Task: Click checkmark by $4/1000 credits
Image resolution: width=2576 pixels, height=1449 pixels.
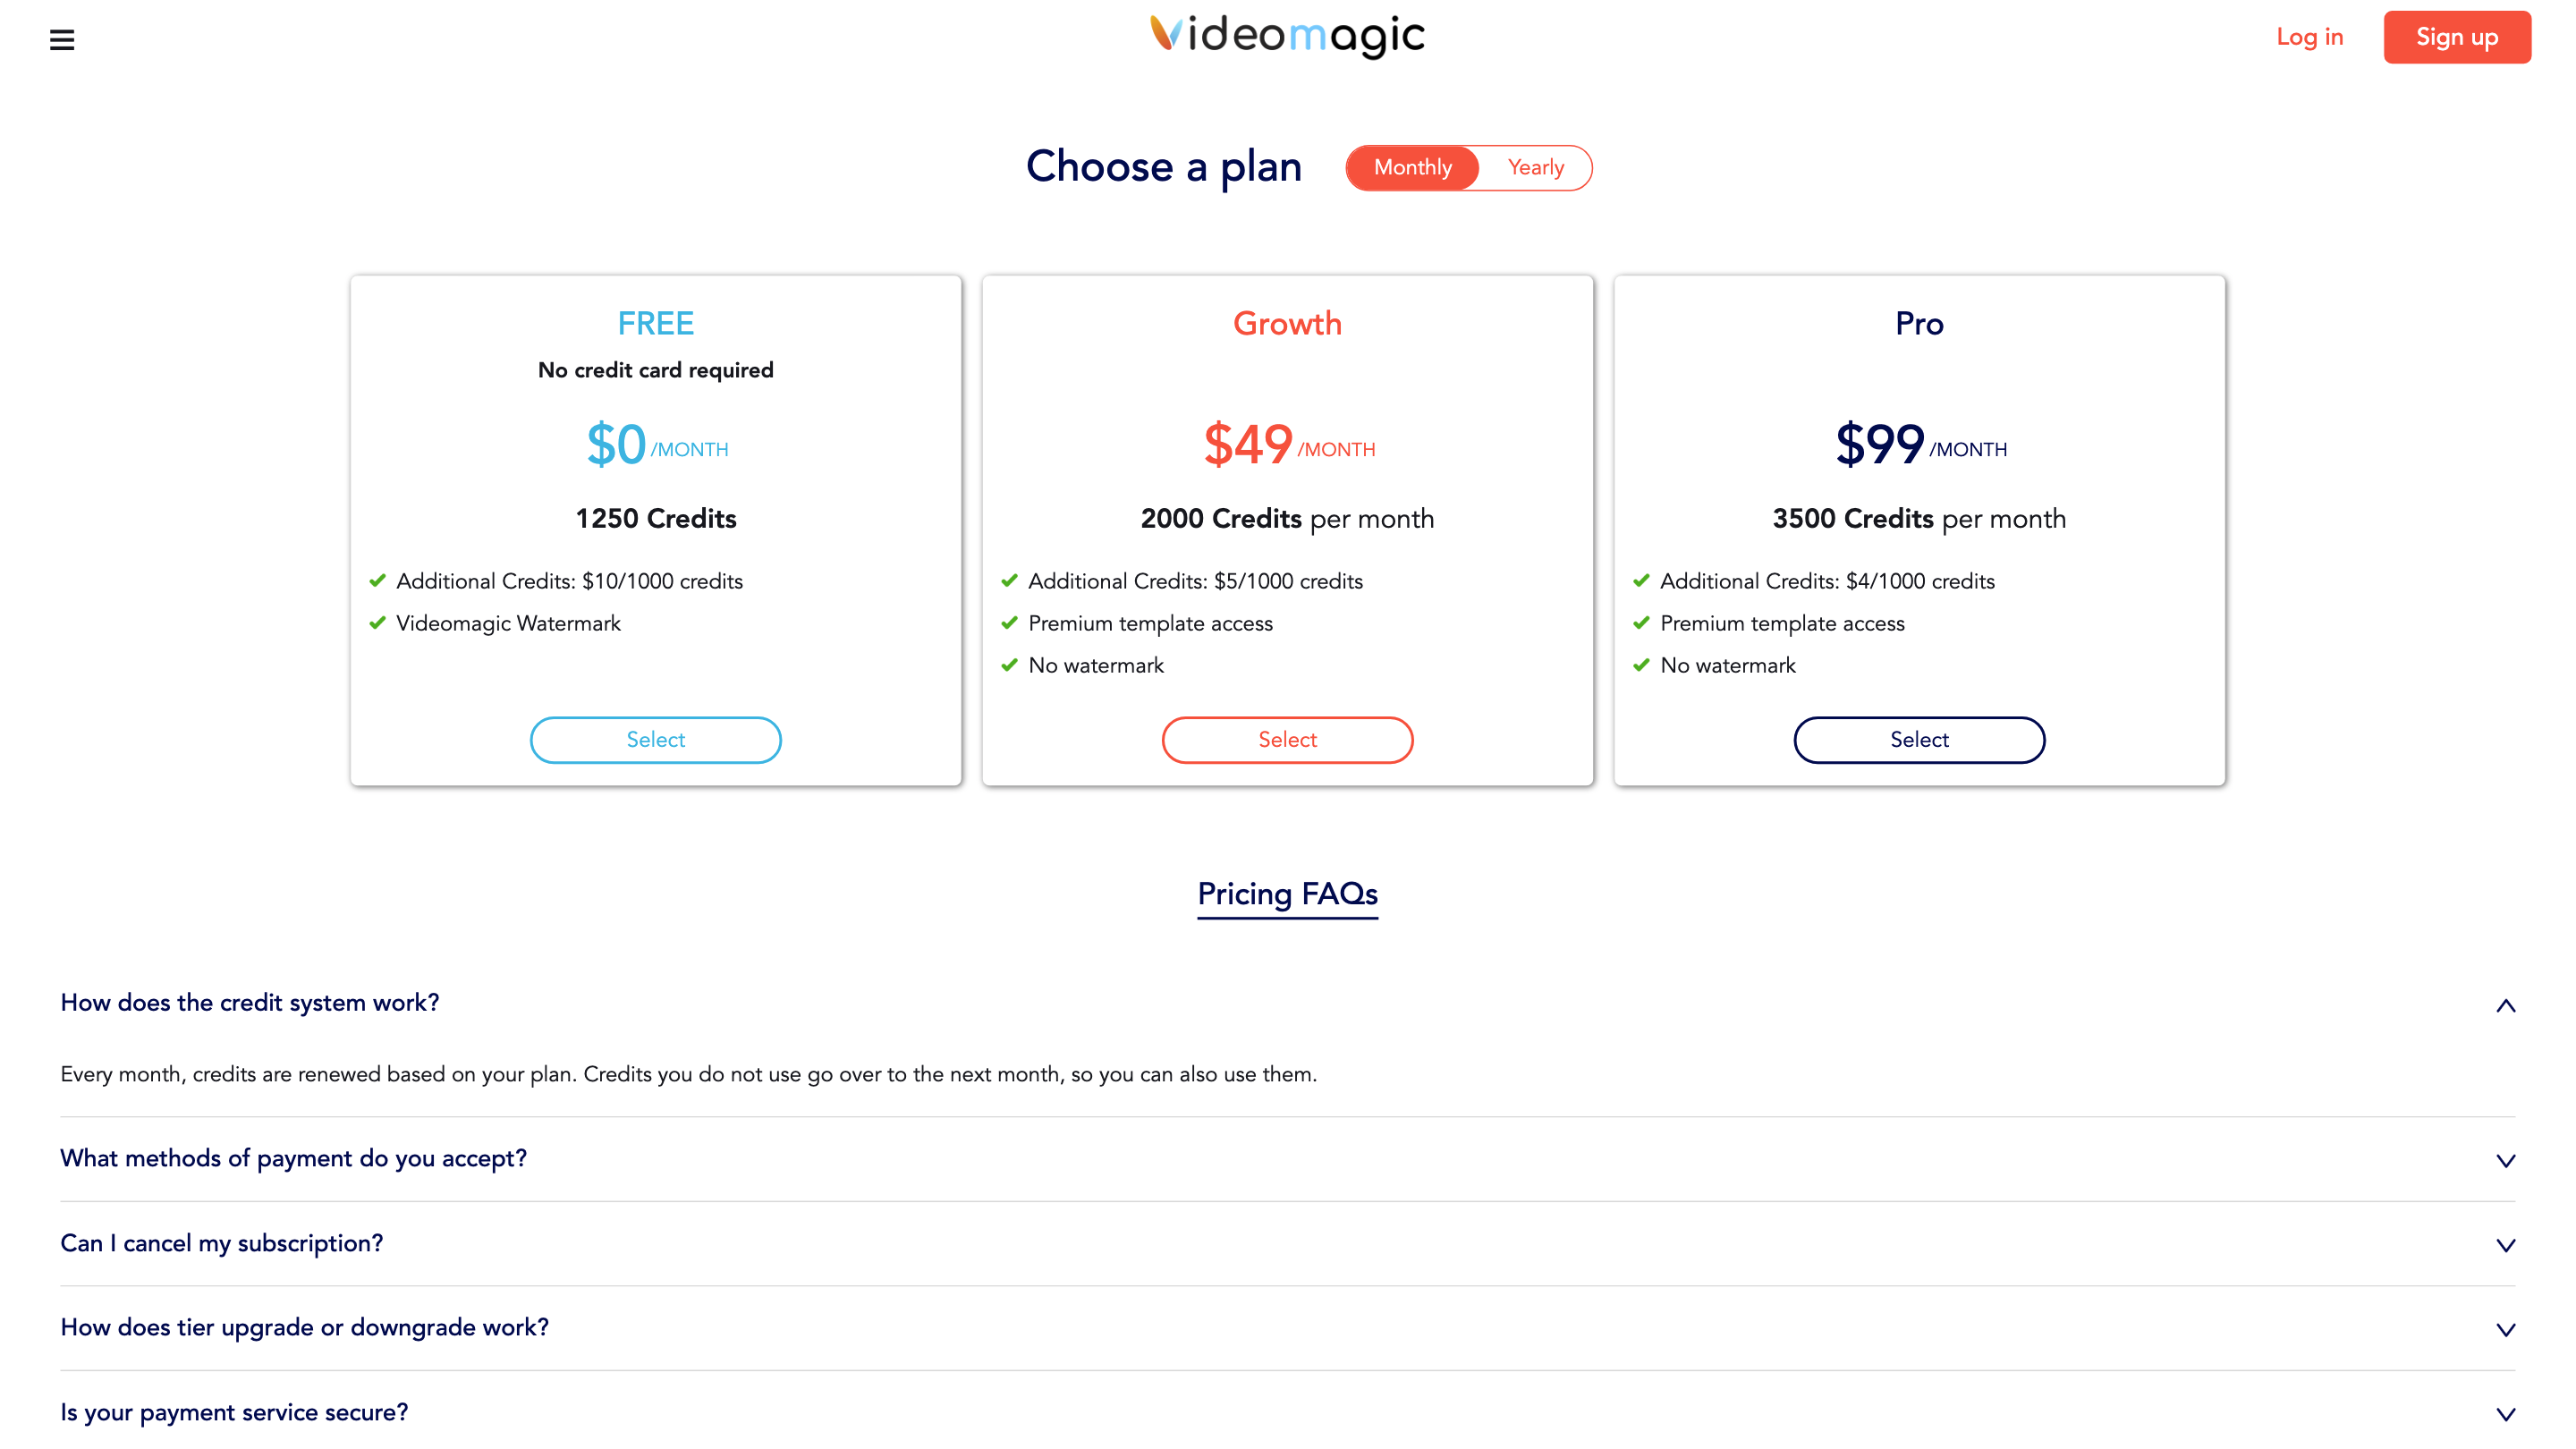Action: pyautogui.click(x=1641, y=581)
